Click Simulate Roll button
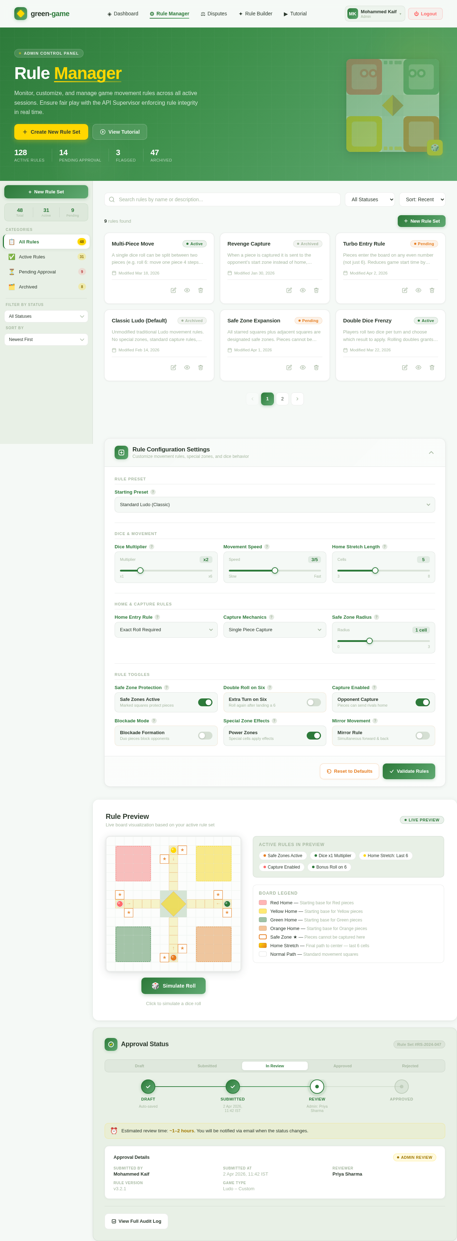The image size is (457, 1241). [173, 986]
